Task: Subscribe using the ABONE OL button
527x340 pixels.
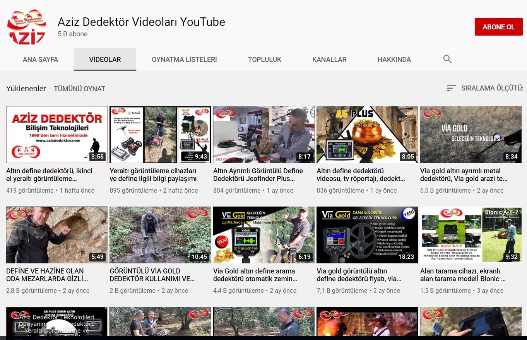Action: click(499, 27)
